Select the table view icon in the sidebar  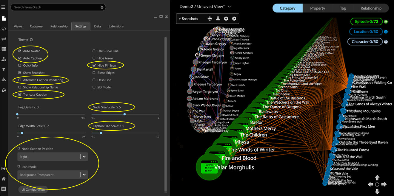(4, 49)
